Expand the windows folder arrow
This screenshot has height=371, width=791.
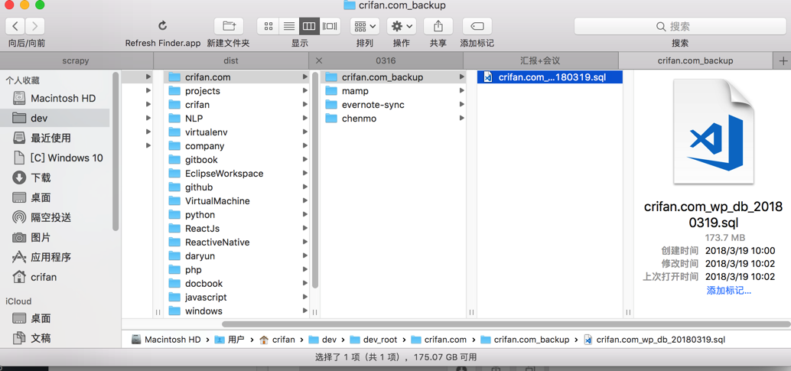[304, 311]
